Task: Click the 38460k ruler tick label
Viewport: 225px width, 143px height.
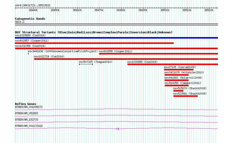Action: tap(77, 10)
